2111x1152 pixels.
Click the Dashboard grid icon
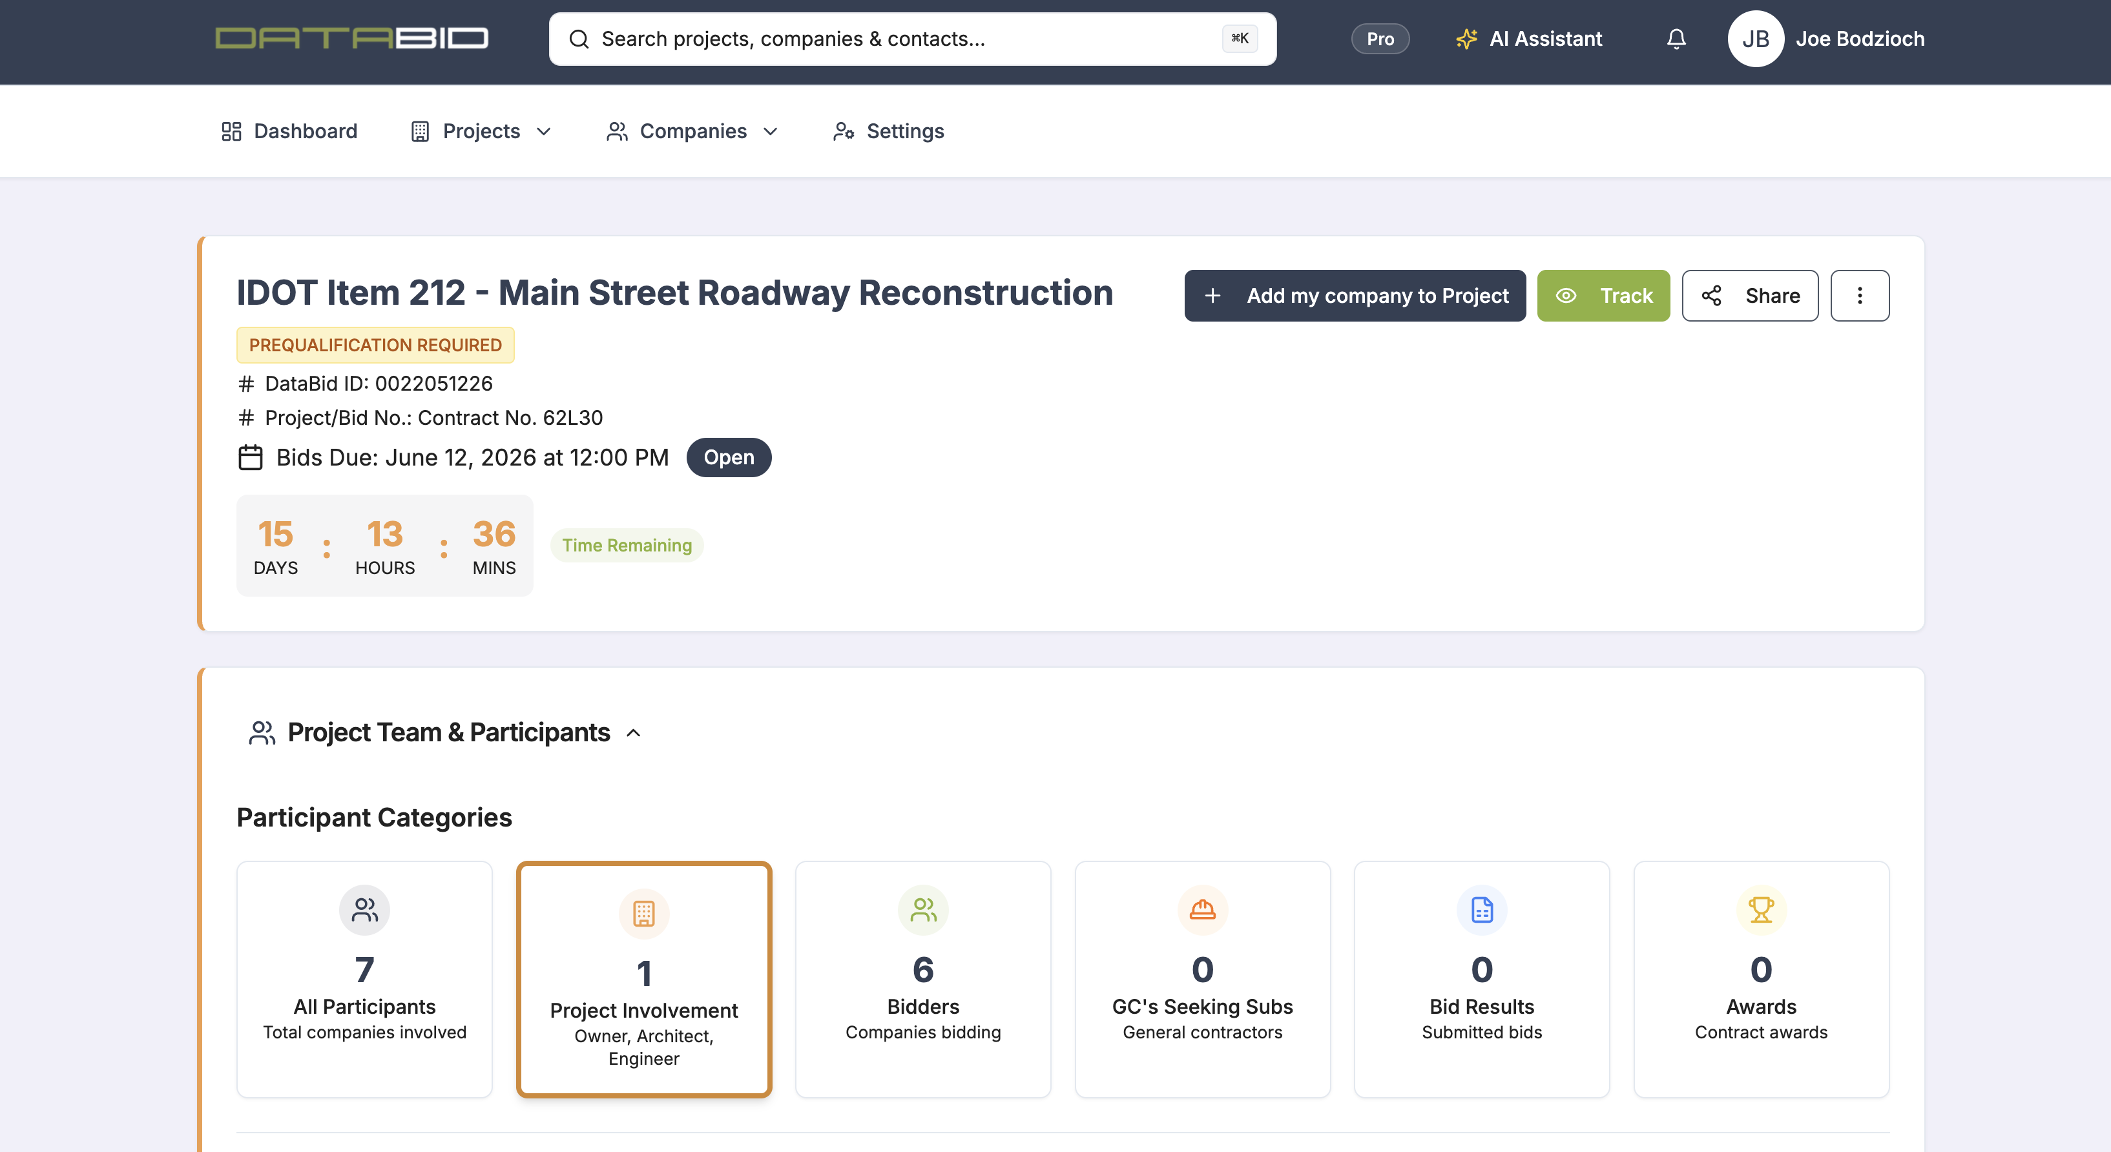click(x=231, y=131)
